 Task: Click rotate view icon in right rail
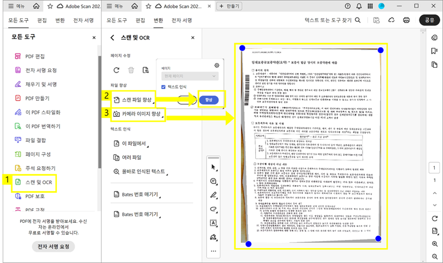pos(435,218)
